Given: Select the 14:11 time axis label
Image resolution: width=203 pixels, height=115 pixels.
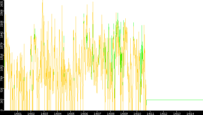Looking at the screenshot, I should pos(150,114).
